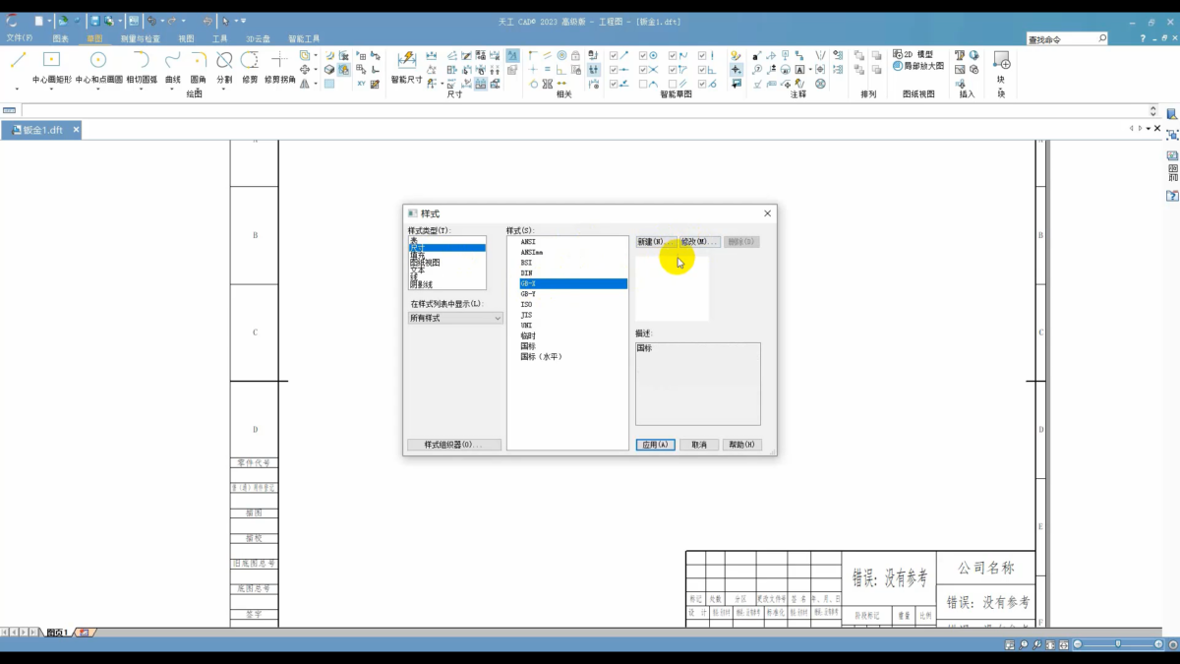This screenshot has height=664, width=1180.
Task: Click the 局部放大图 detail view icon
Action: click(898, 66)
